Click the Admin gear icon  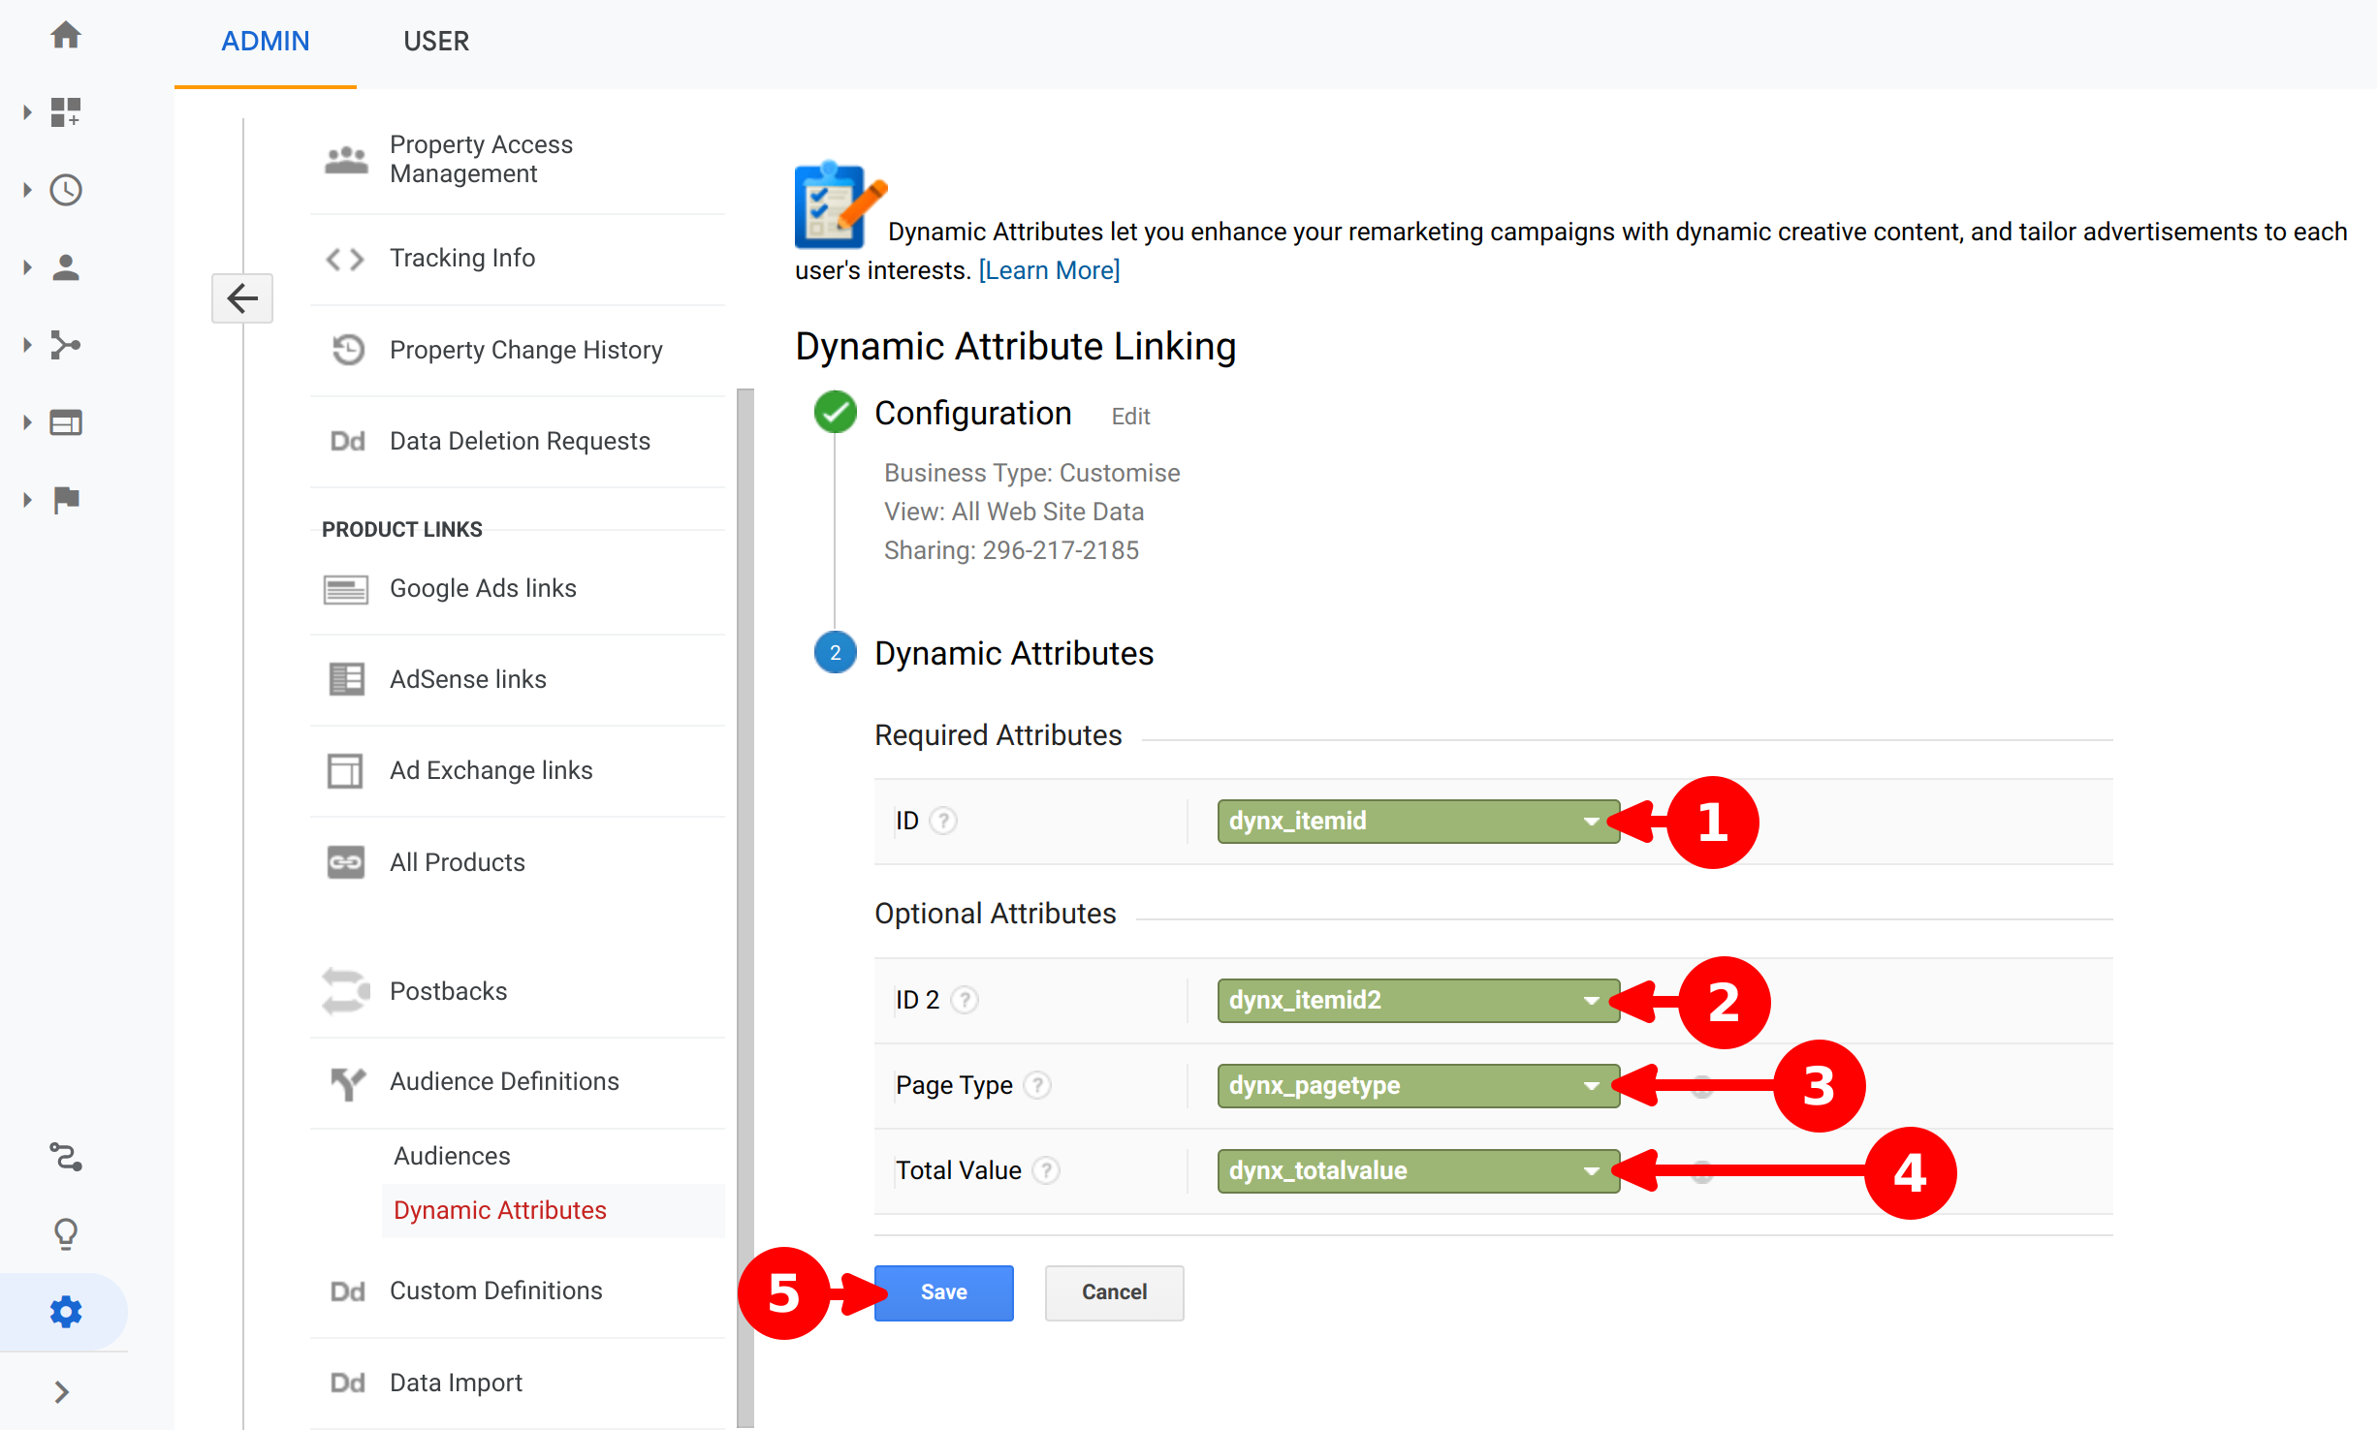pos(66,1312)
